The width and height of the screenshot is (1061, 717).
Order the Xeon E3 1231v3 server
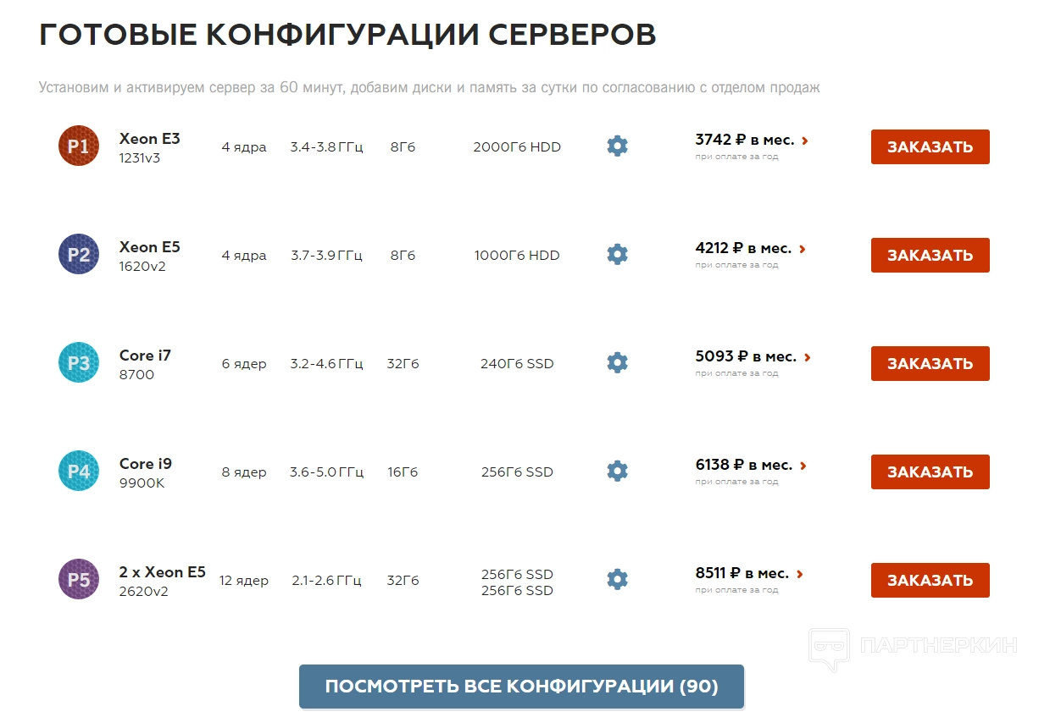tap(930, 146)
